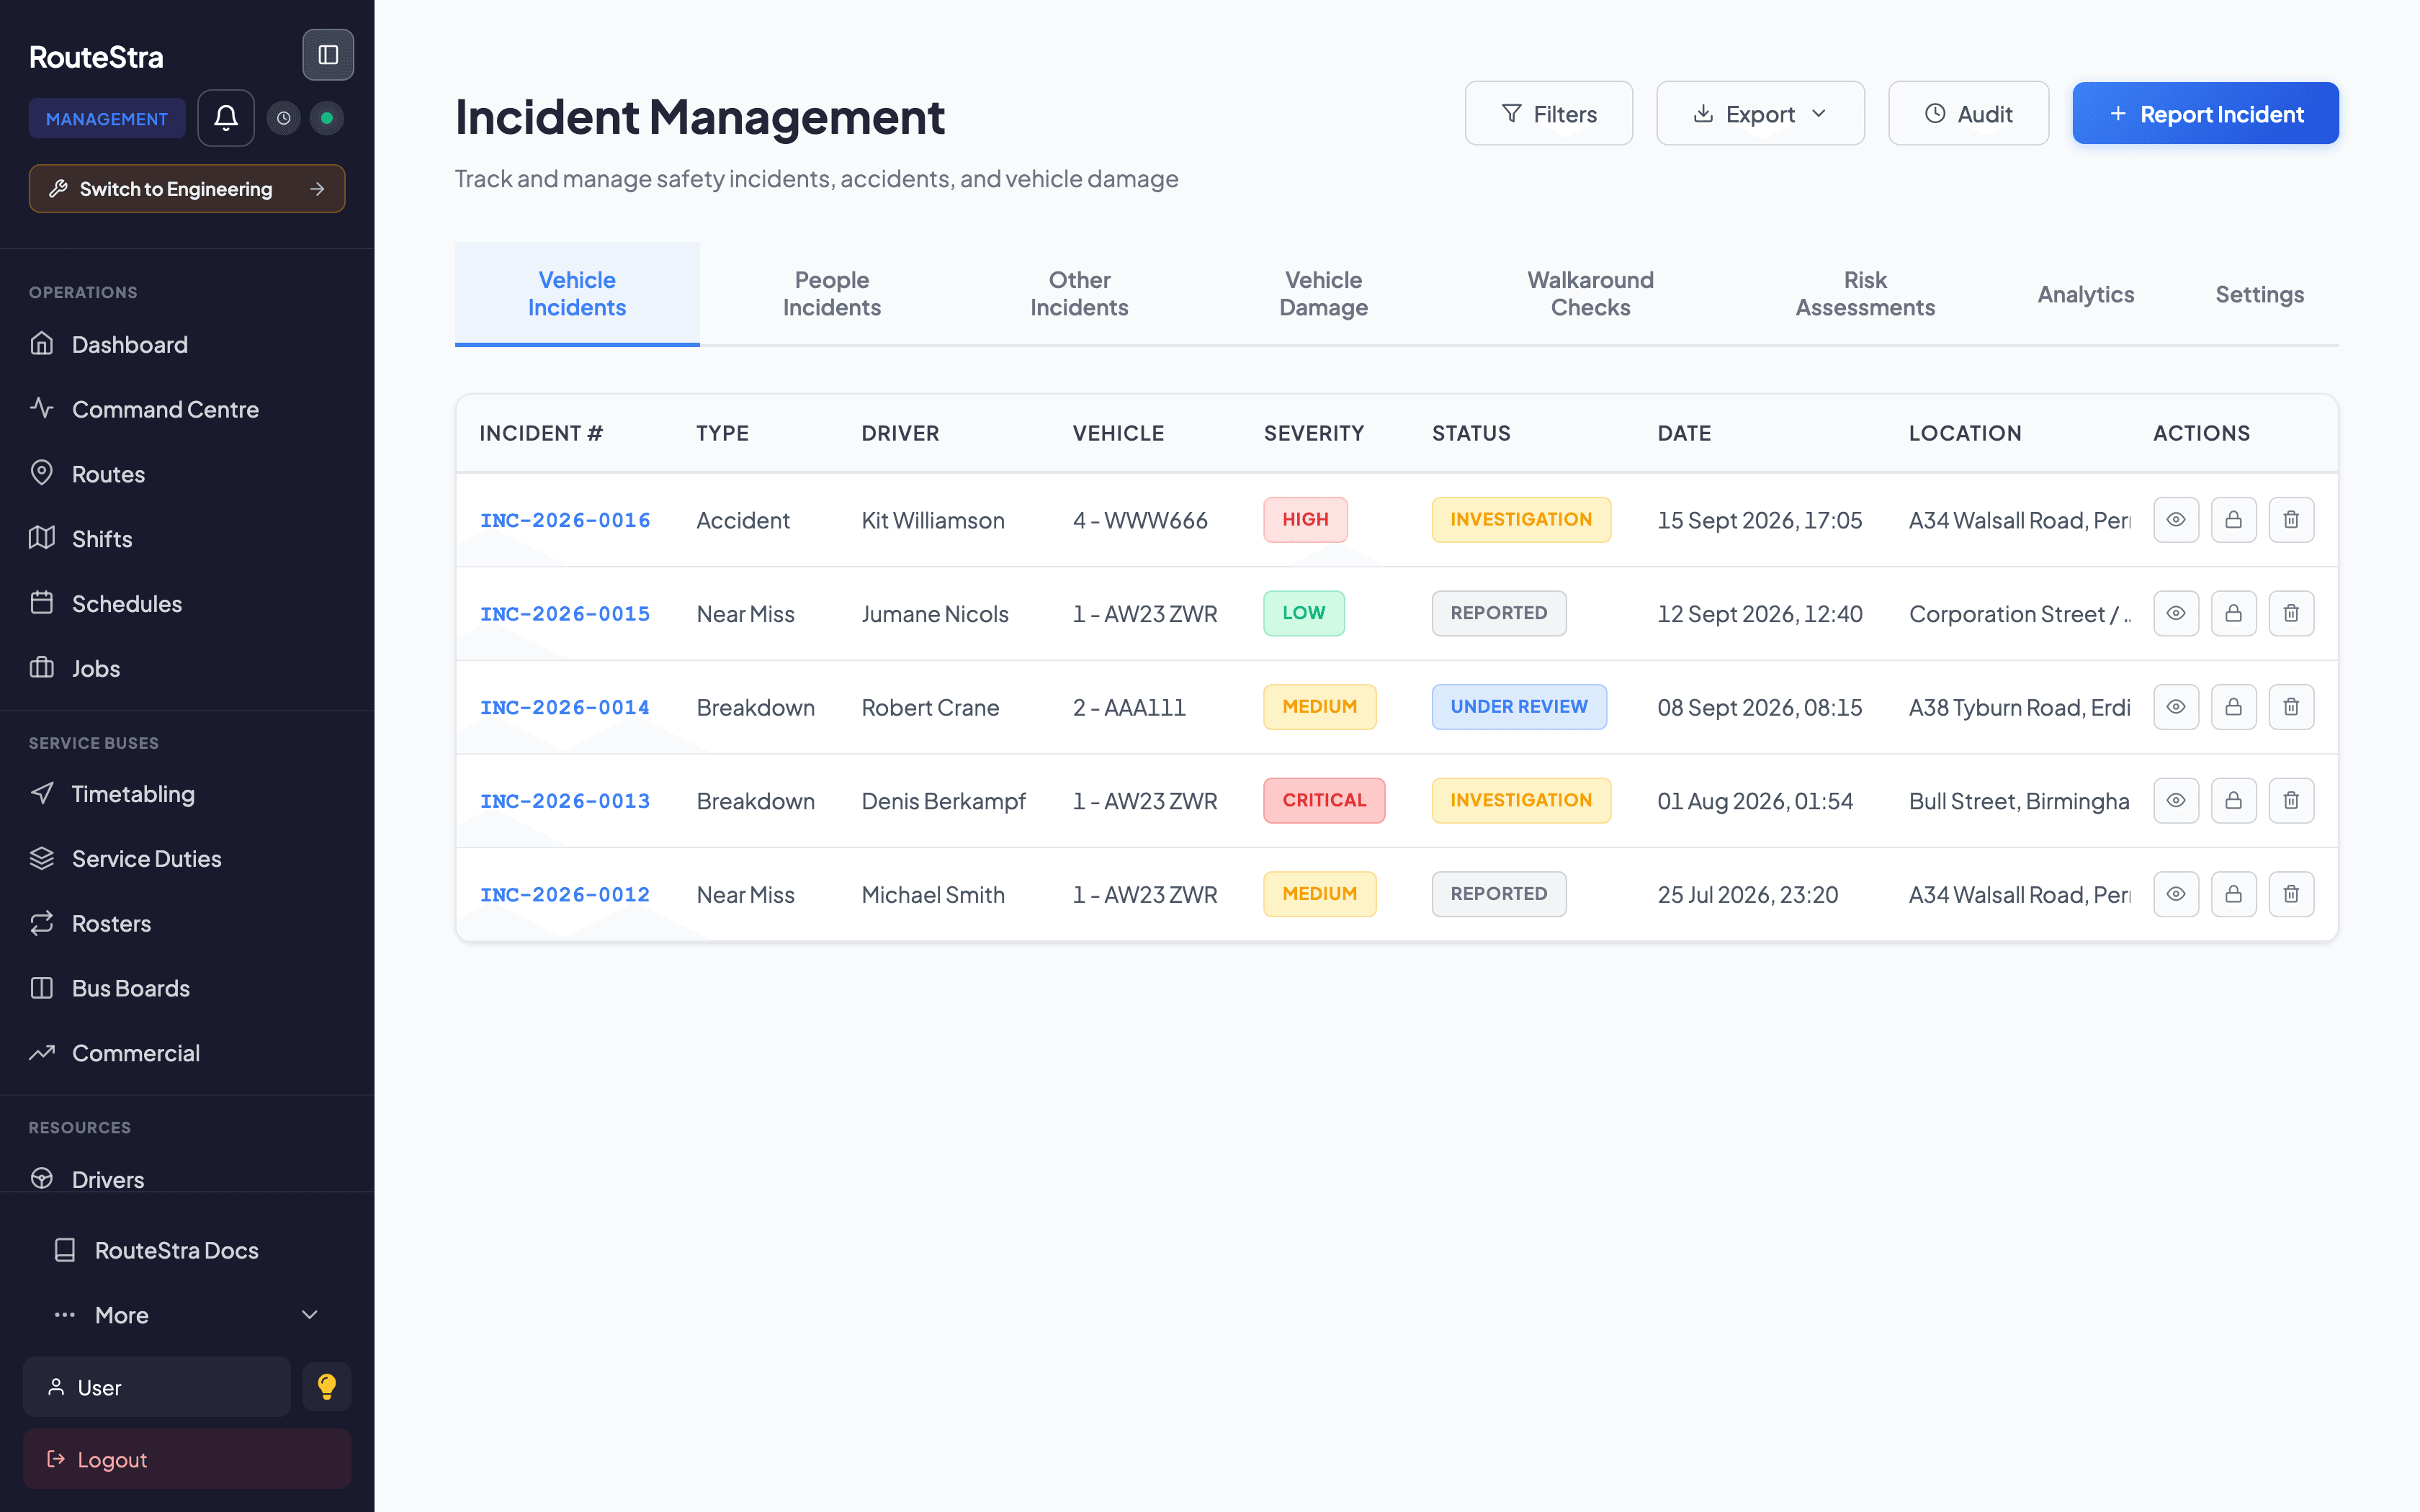Delete incident INC-2026-0014 with trash icon
The height and width of the screenshot is (1512, 2420).
tap(2291, 707)
